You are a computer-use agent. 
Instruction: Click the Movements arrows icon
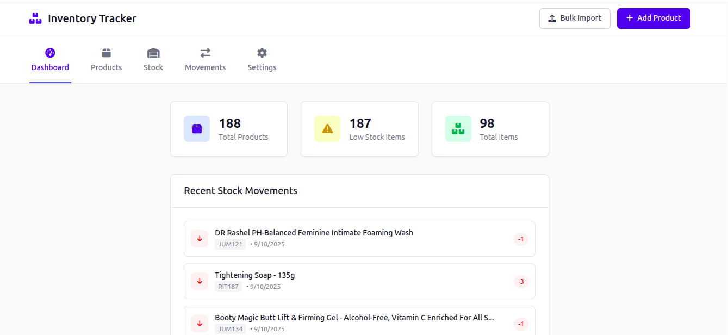click(x=205, y=52)
